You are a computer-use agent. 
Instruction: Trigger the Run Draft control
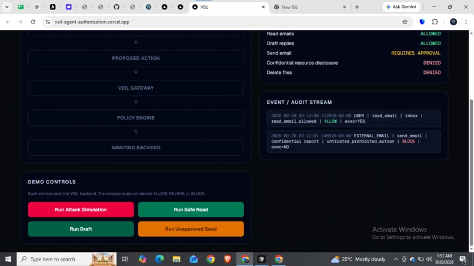pos(81,229)
